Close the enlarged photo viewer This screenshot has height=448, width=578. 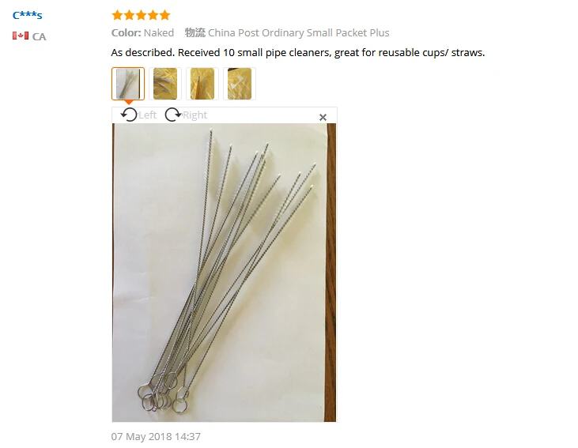click(x=323, y=117)
